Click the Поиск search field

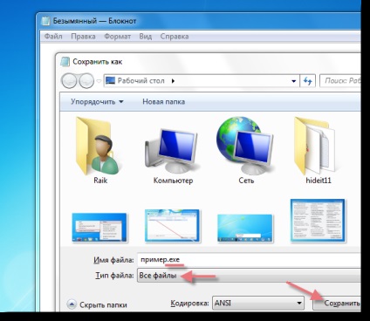(340, 80)
